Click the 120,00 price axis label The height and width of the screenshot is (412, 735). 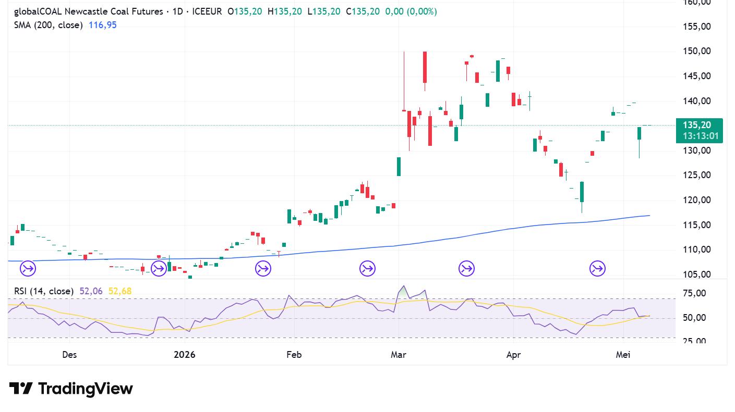point(697,200)
